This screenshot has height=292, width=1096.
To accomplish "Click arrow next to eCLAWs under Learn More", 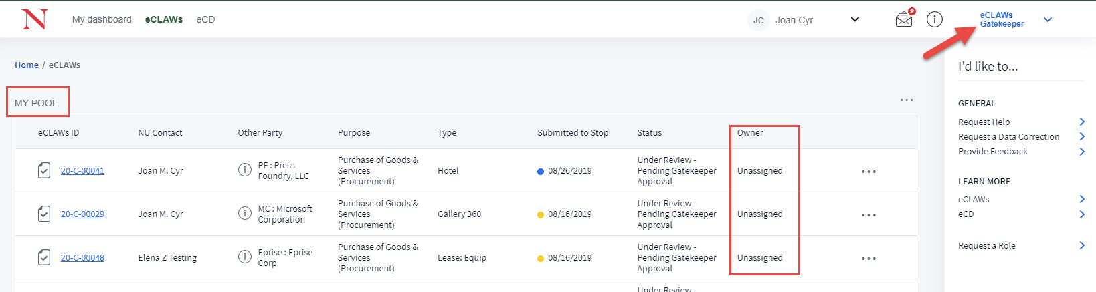I will coord(1082,199).
